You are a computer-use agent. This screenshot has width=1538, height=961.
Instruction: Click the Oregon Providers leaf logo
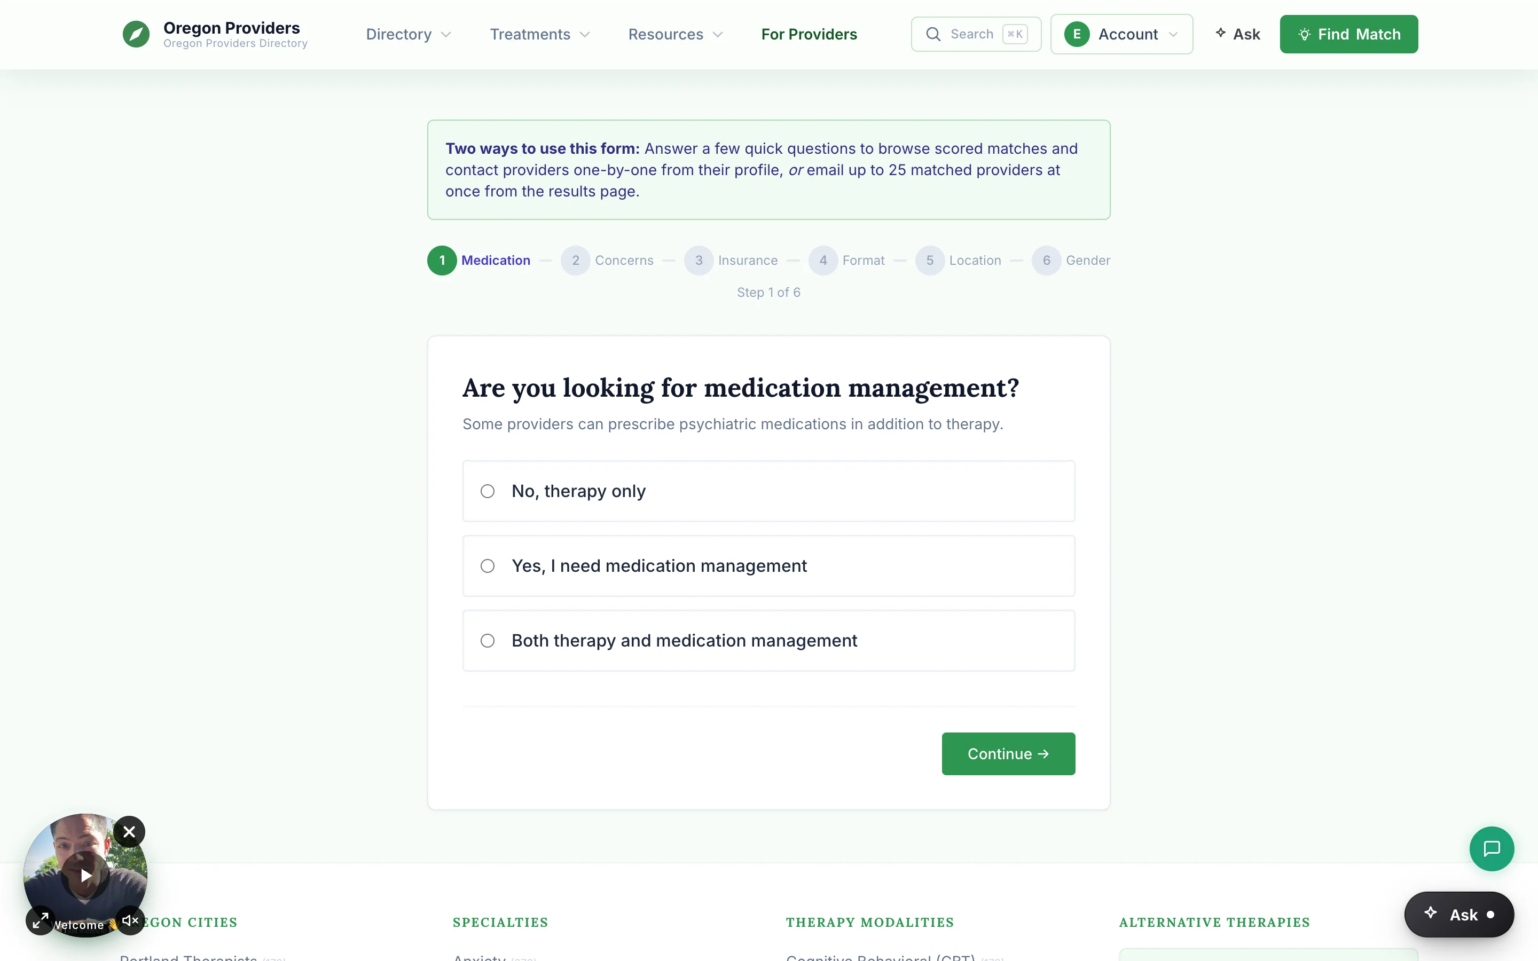click(x=136, y=34)
